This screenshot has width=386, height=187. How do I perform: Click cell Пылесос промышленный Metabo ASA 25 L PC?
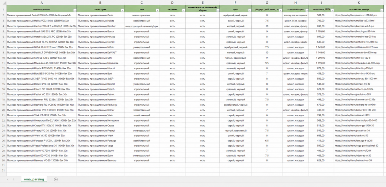click(x=41, y=36)
